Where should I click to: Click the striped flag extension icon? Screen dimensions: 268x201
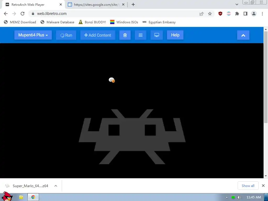(229, 14)
